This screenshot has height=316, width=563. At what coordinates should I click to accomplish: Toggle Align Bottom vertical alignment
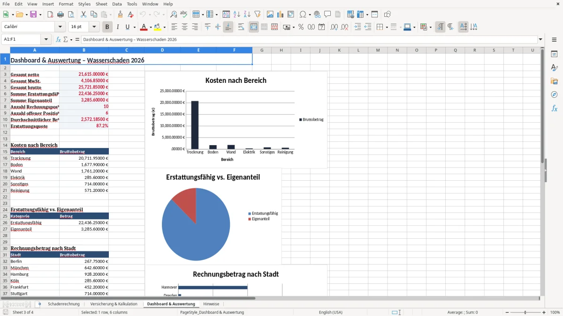coord(228,27)
